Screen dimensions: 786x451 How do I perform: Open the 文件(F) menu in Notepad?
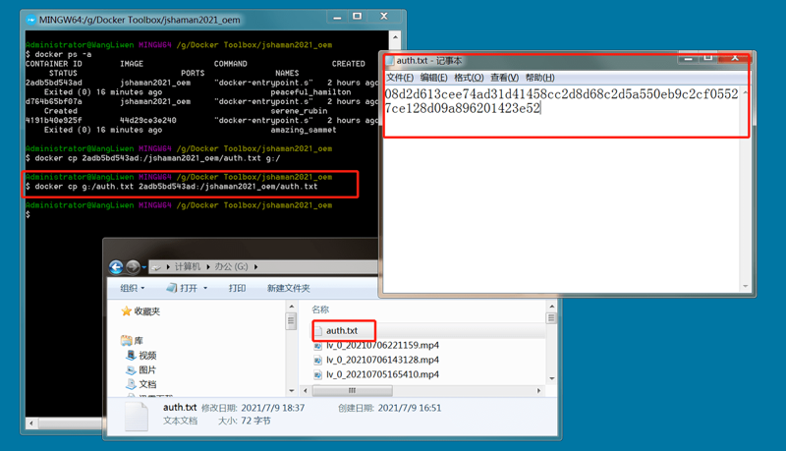[x=400, y=78]
